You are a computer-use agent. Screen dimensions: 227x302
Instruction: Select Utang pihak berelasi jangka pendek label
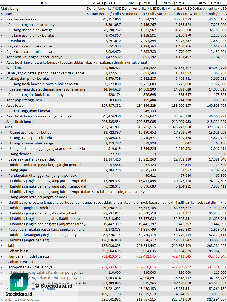tap(38, 197)
